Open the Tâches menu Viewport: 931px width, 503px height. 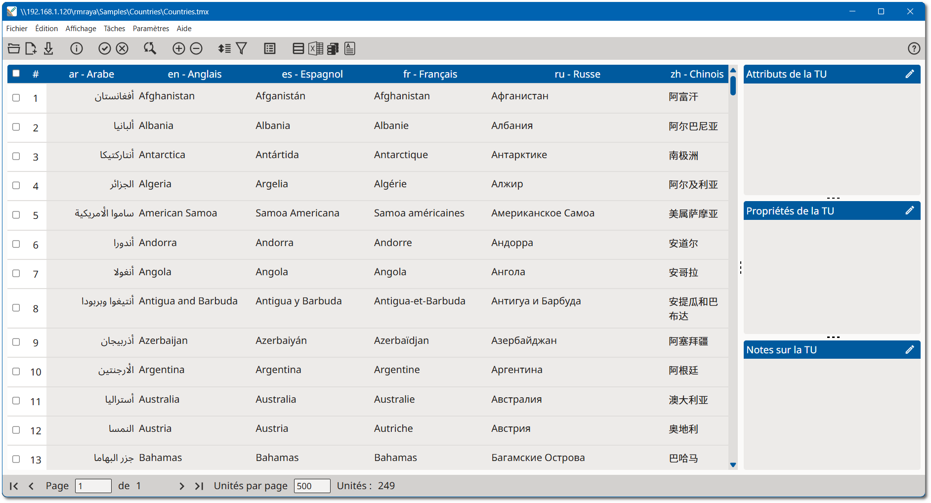pos(114,29)
